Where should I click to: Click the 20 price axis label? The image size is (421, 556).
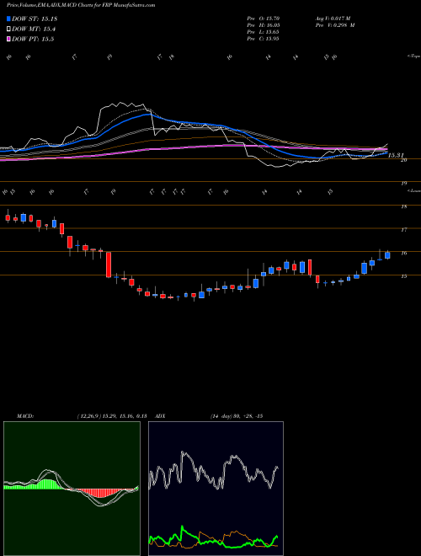[403, 160]
